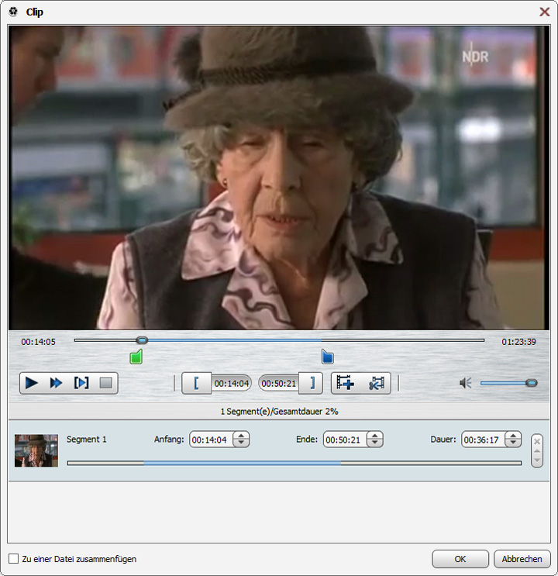Click the volume slider handle
Image resolution: width=558 pixels, height=576 pixels.
531,383
